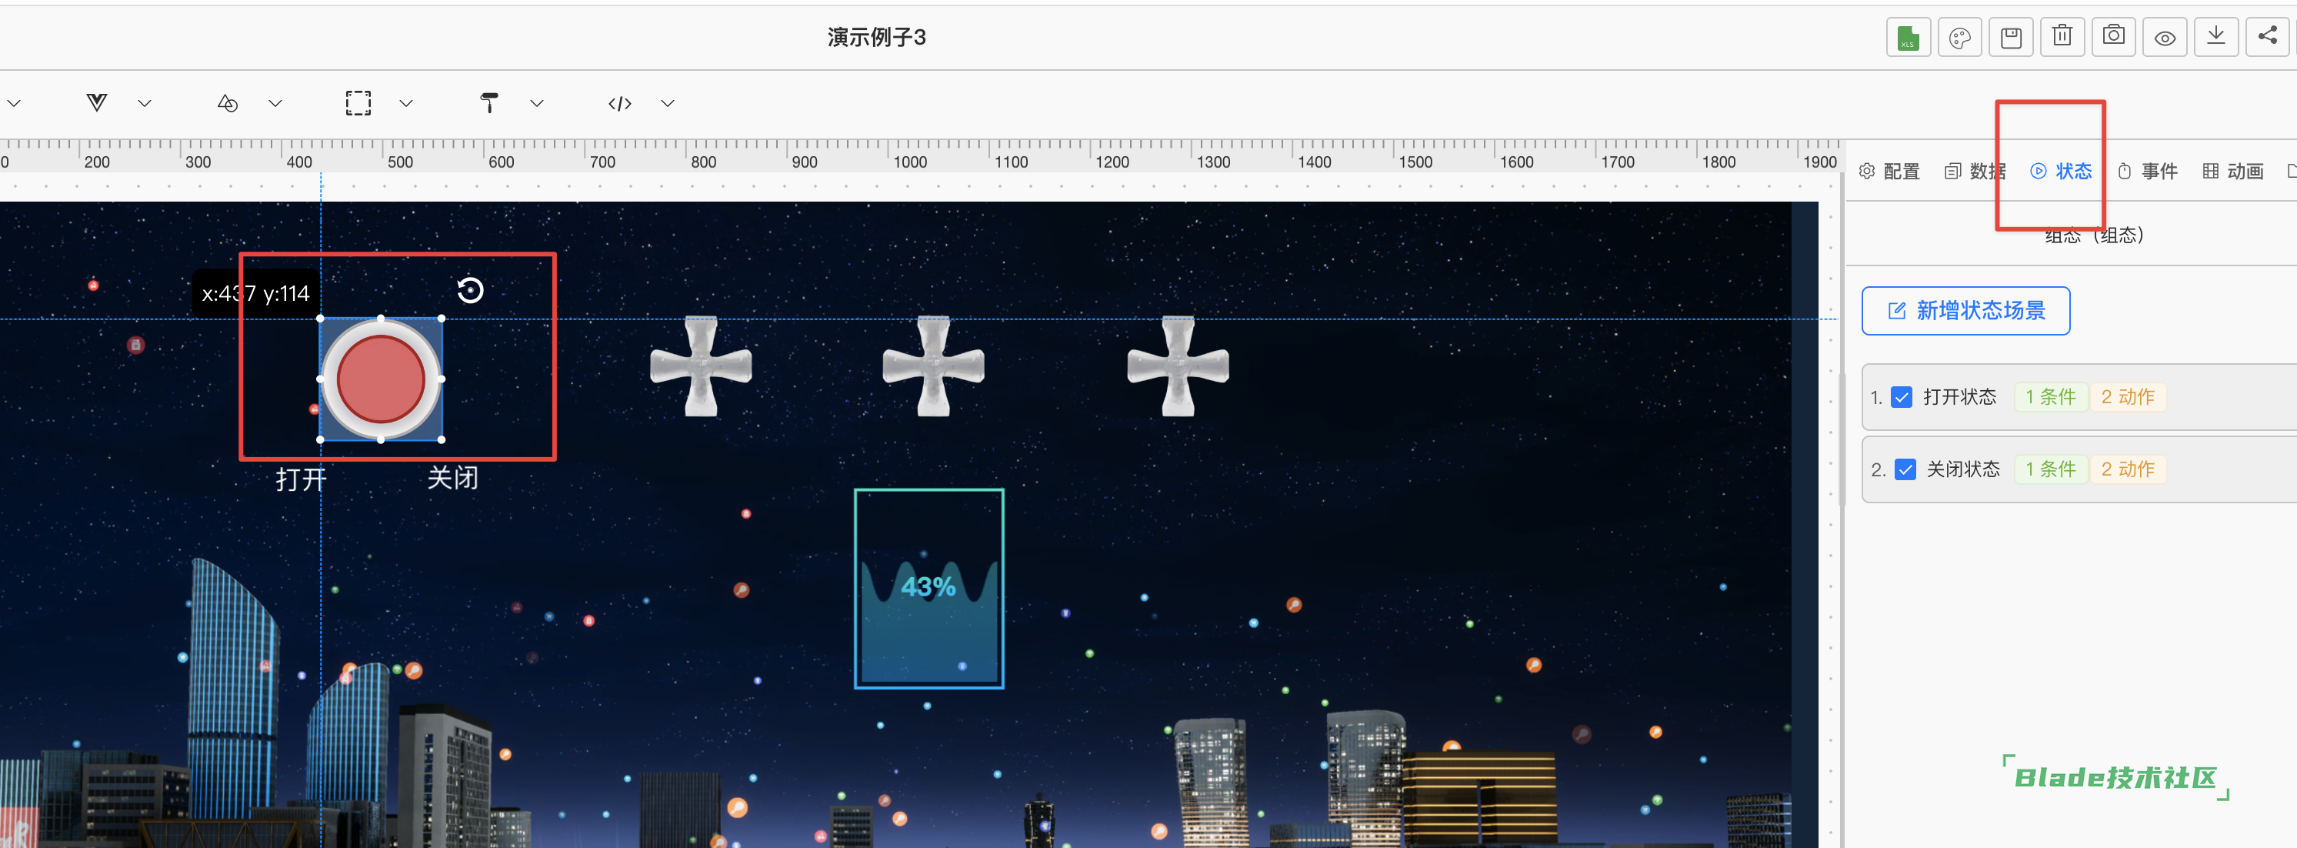Uncheck the 关闭状态 checkbox

[1905, 469]
